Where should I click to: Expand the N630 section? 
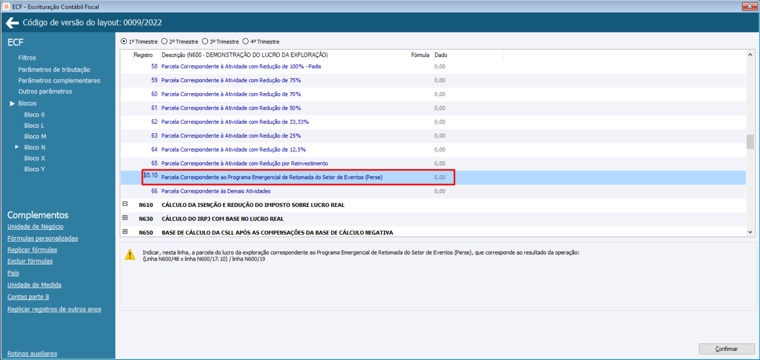click(x=125, y=218)
